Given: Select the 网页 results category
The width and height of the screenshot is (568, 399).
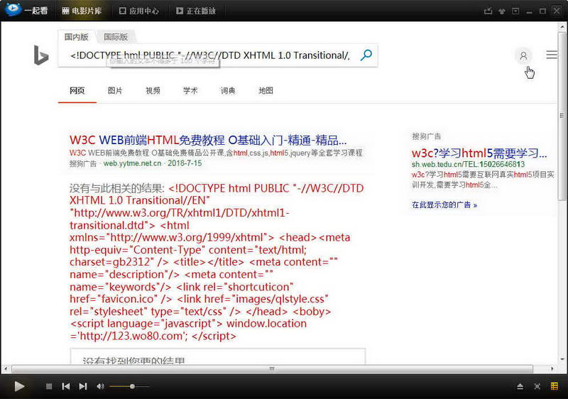Looking at the screenshot, I should 77,90.
